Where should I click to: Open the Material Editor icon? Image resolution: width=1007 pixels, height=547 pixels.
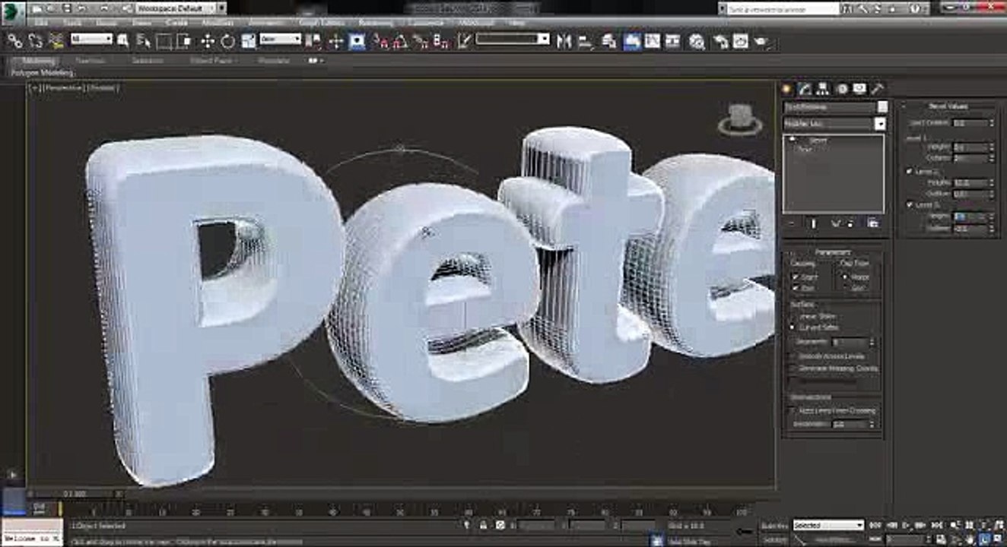click(x=697, y=41)
